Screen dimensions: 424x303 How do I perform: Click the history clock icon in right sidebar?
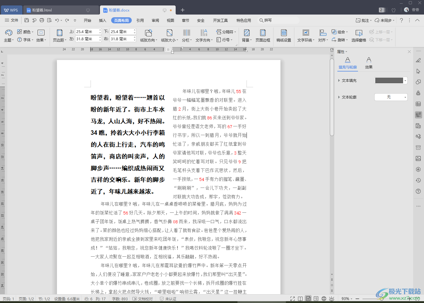tap(418, 180)
